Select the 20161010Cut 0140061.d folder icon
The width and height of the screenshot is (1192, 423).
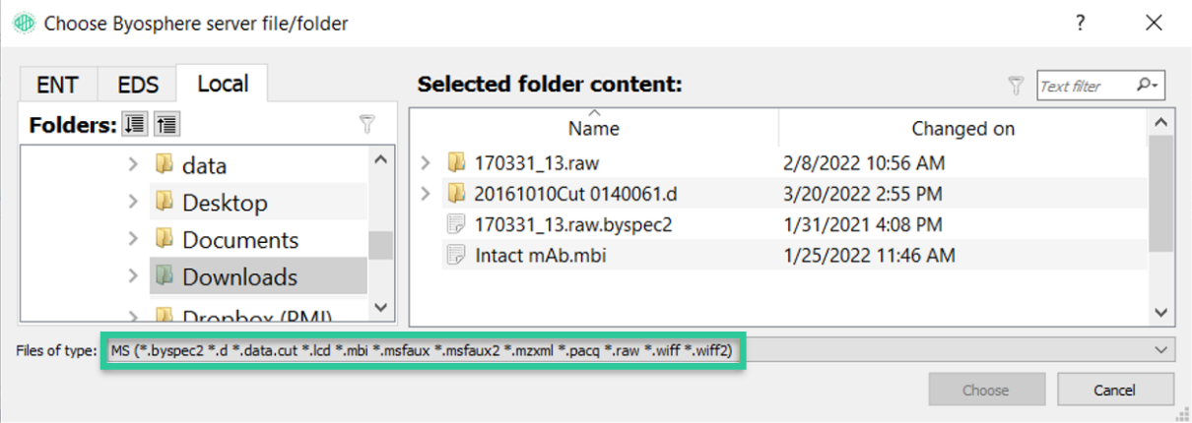(456, 193)
